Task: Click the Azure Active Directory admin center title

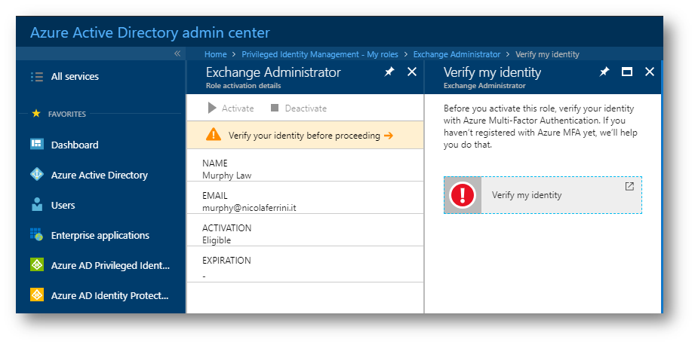Action: 150,32
